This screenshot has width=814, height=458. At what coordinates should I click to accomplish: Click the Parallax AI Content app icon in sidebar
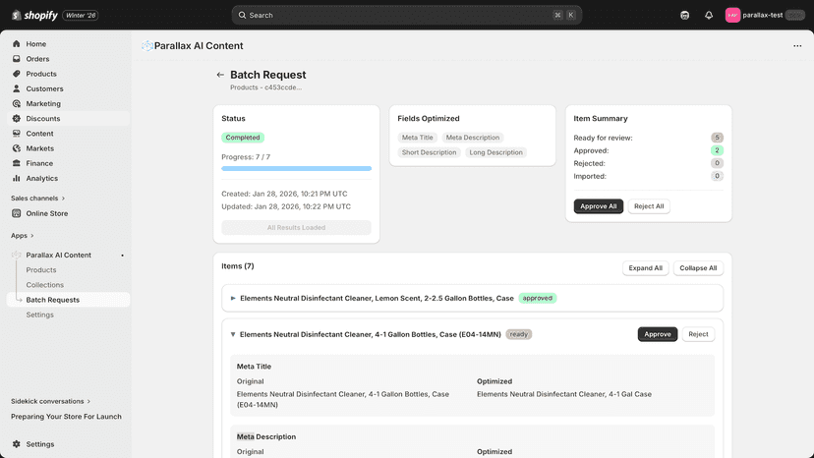17,255
